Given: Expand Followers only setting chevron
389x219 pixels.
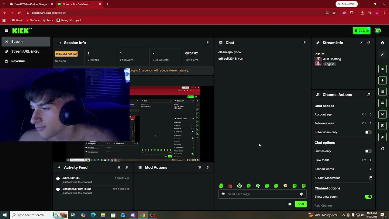Looking at the screenshot, I should click(x=370, y=123).
